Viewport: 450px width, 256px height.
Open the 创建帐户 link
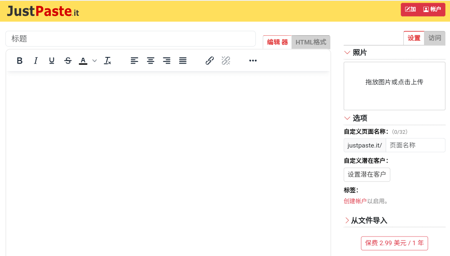pos(355,201)
